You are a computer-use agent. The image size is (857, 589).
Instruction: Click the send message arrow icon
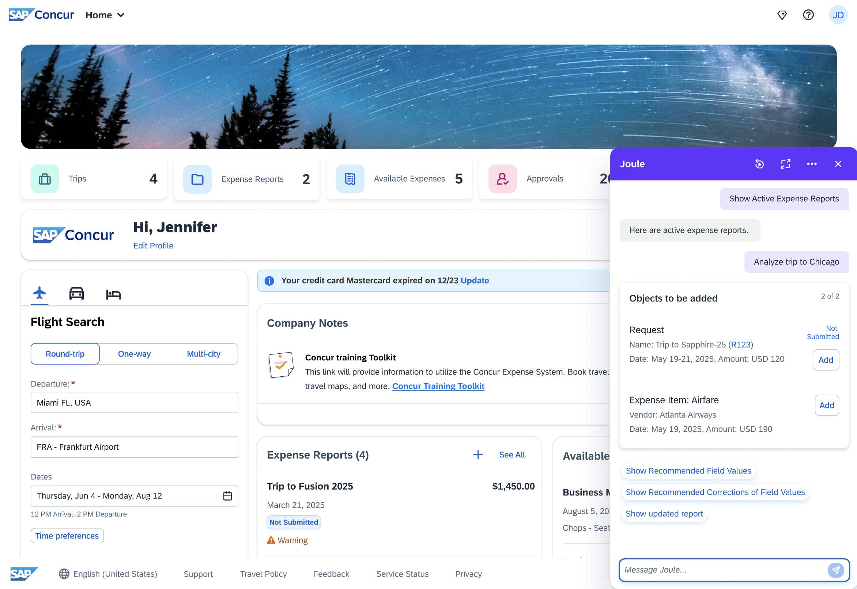[835, 570]
